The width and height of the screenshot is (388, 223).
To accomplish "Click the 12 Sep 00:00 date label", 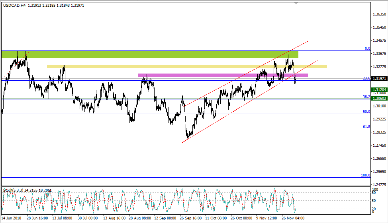I will click(165, 218).
